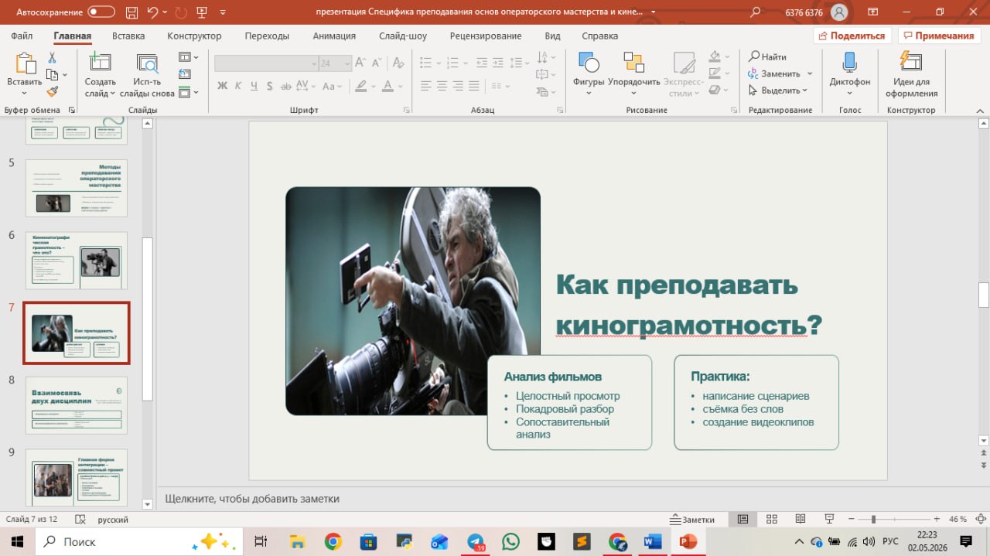This screenshot has width=990, height=556.
Task: Click the accessibility check icon in status bar
Action: [80, 520]
